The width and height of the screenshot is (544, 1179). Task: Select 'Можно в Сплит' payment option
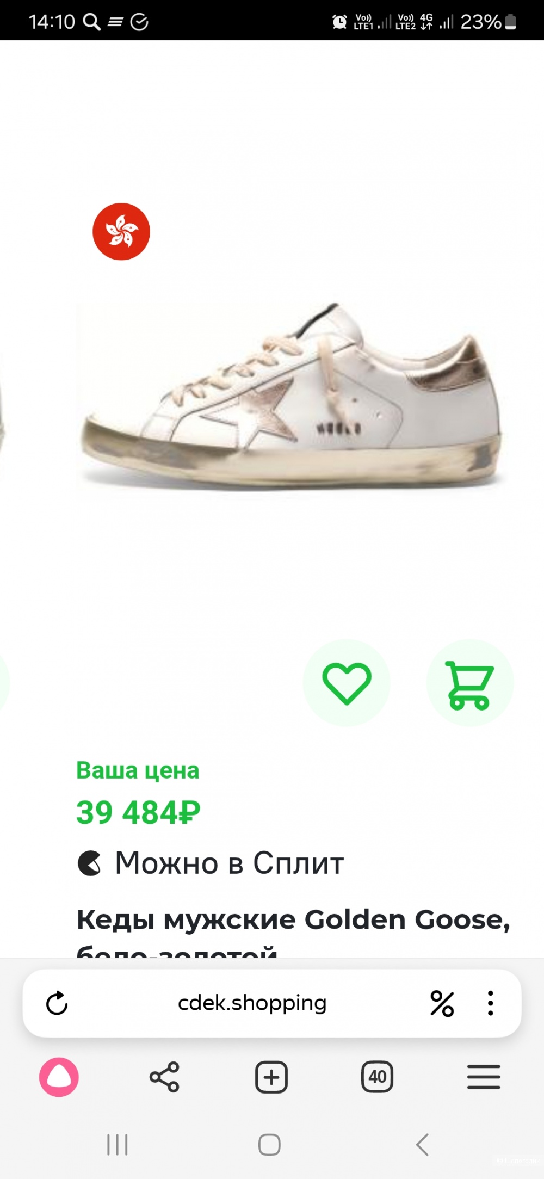click(x=211, y=863)
